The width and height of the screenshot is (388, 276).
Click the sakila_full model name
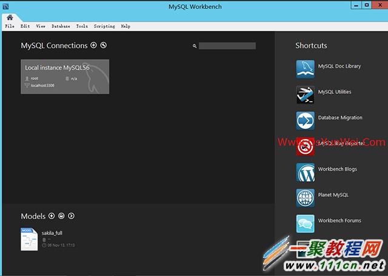[52, 233]
